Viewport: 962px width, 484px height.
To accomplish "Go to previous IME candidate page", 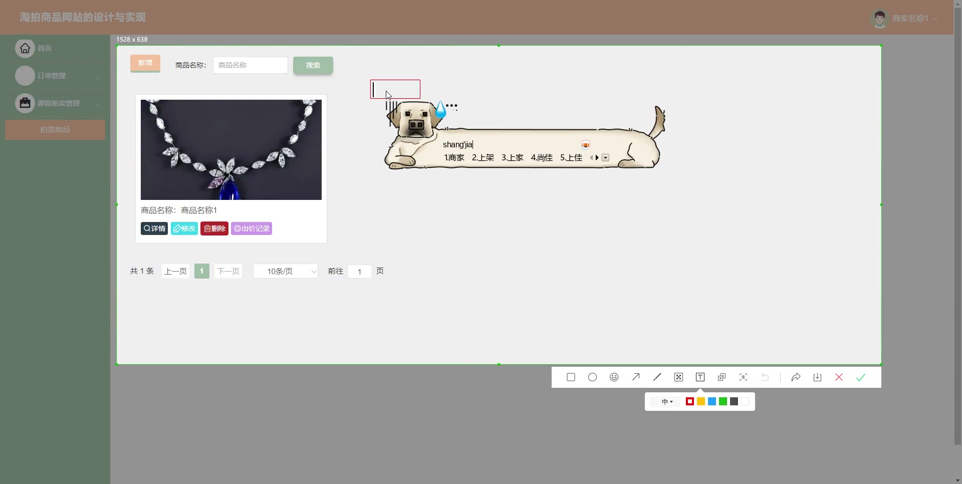I will (591, 158).
